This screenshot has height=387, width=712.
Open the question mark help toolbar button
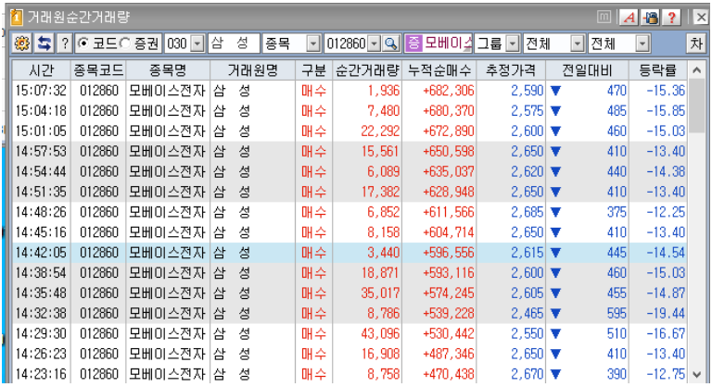pyautogui.click(x=65, y=44)
